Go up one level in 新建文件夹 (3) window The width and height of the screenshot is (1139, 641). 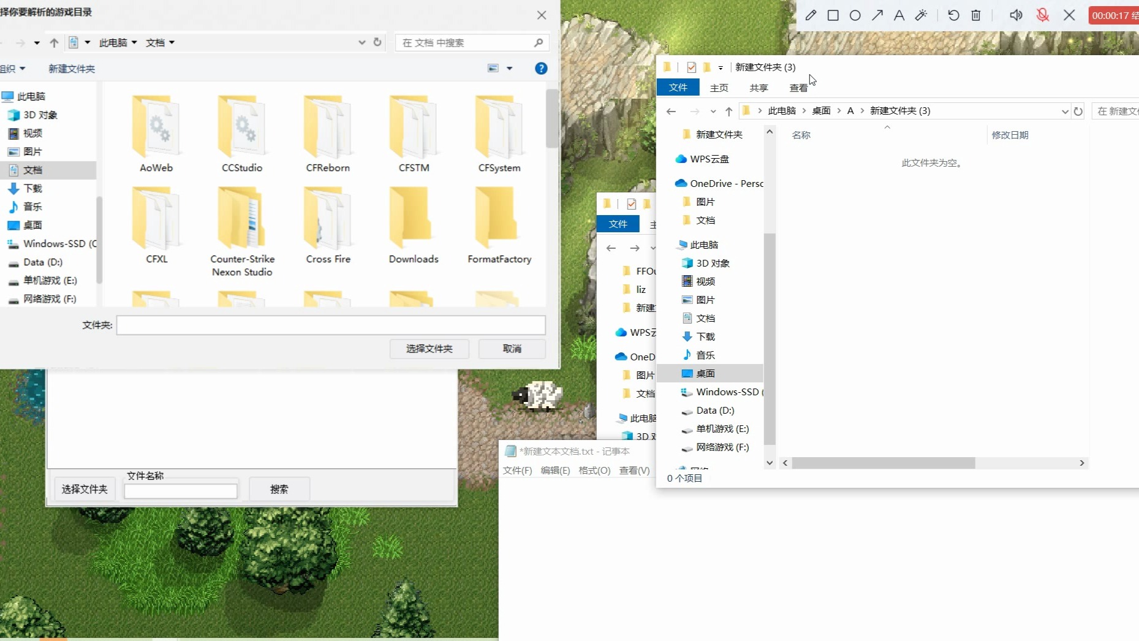tap(728, 111)
